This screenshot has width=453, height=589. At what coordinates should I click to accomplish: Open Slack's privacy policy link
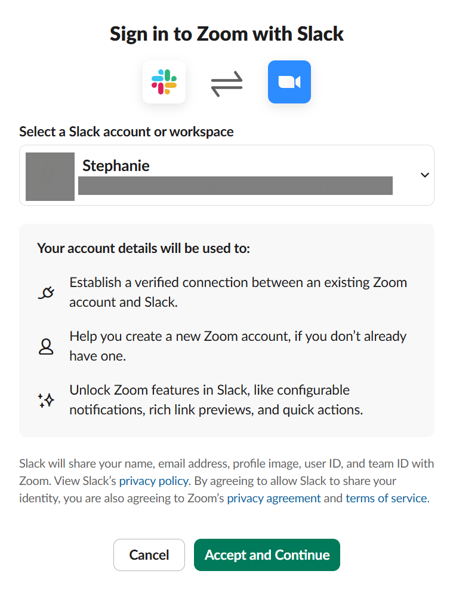click(x=153, y=481)
